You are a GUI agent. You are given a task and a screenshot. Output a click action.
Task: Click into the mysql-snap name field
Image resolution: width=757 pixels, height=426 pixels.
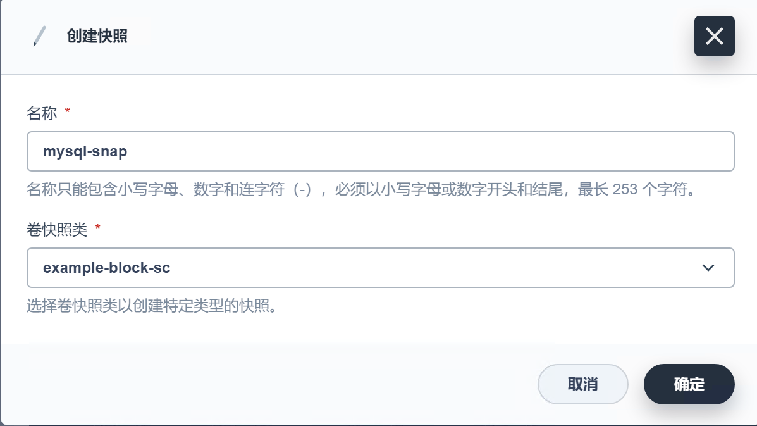coord(379,151)
